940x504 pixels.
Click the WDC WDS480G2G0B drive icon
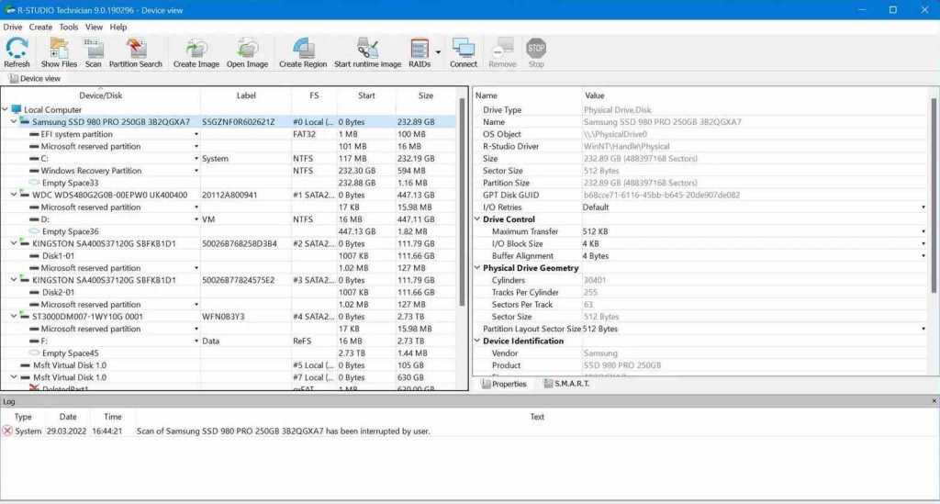click(x=25, y=195)
